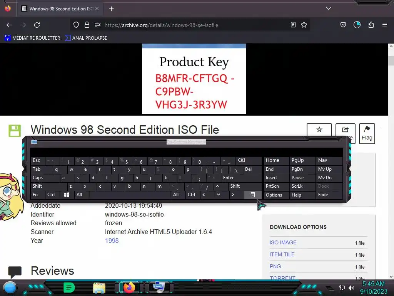Image resolution: width=394 pixels, height=296 pixels.
Task: Click the Product Key preview image
Action: coord(194,79)
